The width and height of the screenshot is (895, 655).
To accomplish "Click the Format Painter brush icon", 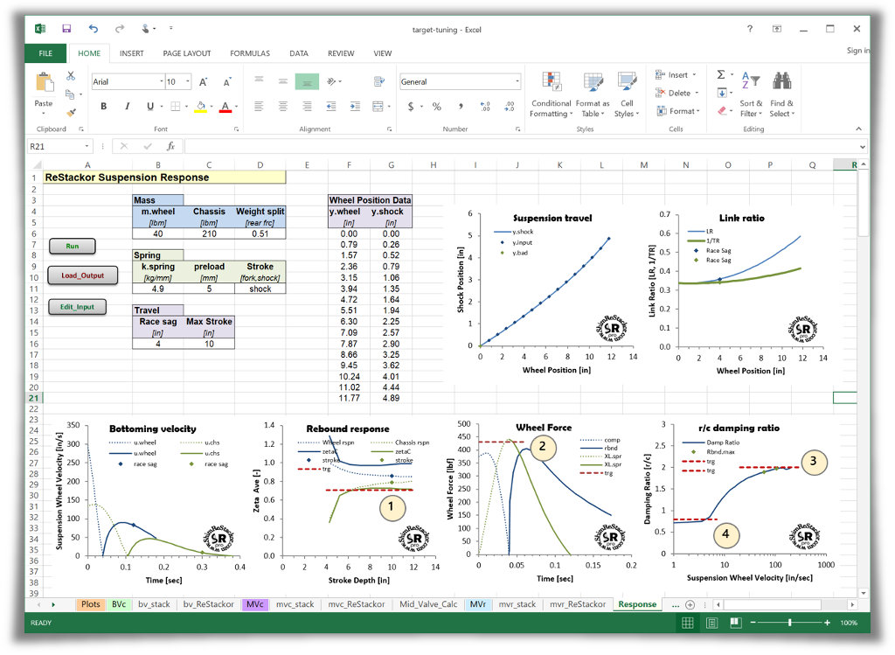I will pos(71,113).
